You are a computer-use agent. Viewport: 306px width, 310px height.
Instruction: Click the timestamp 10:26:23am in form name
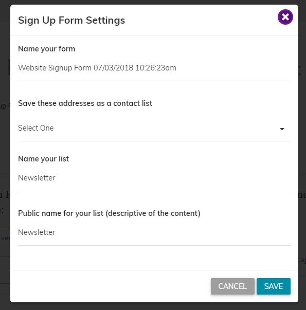(156, 68)
